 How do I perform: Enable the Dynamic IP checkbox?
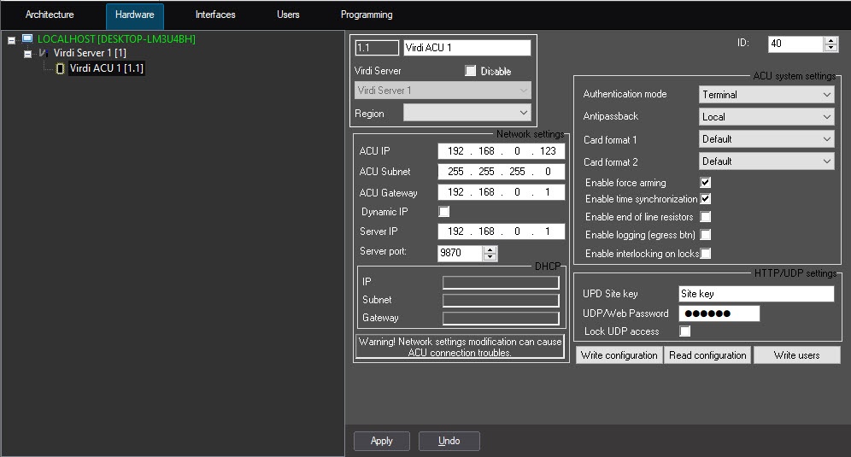tap(443, 212)
